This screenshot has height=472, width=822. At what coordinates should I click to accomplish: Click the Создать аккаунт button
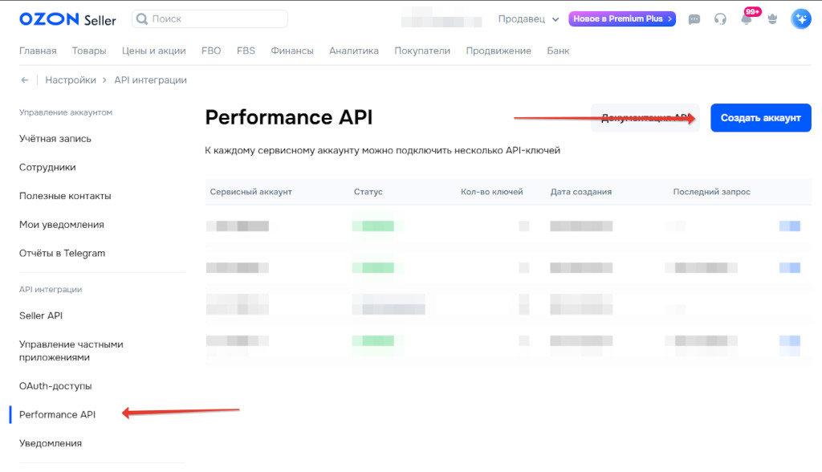tap(761, 118)
